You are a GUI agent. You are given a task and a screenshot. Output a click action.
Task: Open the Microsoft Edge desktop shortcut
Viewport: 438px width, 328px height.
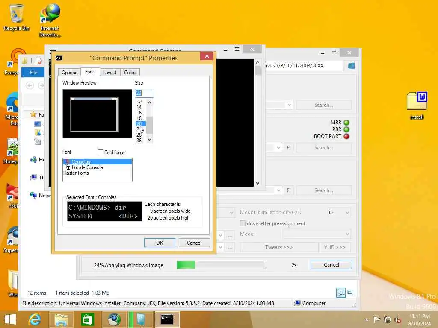11,109
